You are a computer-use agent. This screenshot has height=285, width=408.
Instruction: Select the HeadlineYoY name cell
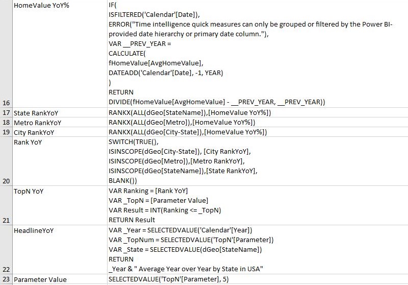56,249
